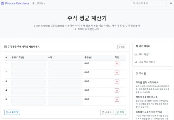Toggle the dark mode sun icon

click(171, 3)
